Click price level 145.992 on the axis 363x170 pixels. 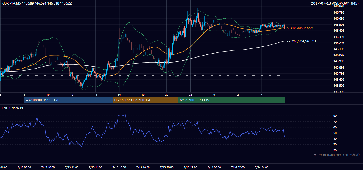coord(339,61)
